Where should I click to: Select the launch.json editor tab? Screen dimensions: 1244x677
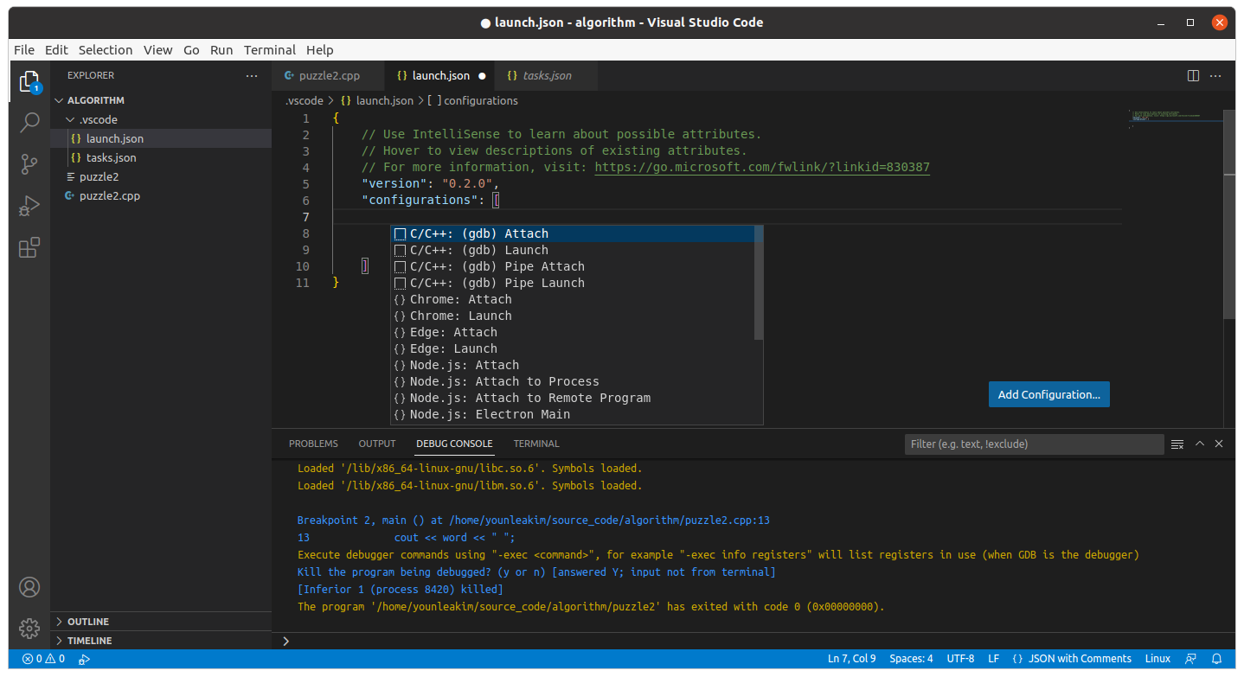point(439,76)
